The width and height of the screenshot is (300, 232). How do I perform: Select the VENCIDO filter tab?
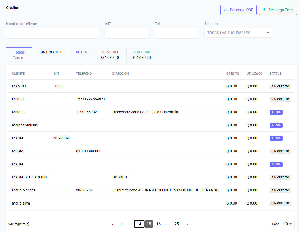pyautogui.click(x=110, y=55)
